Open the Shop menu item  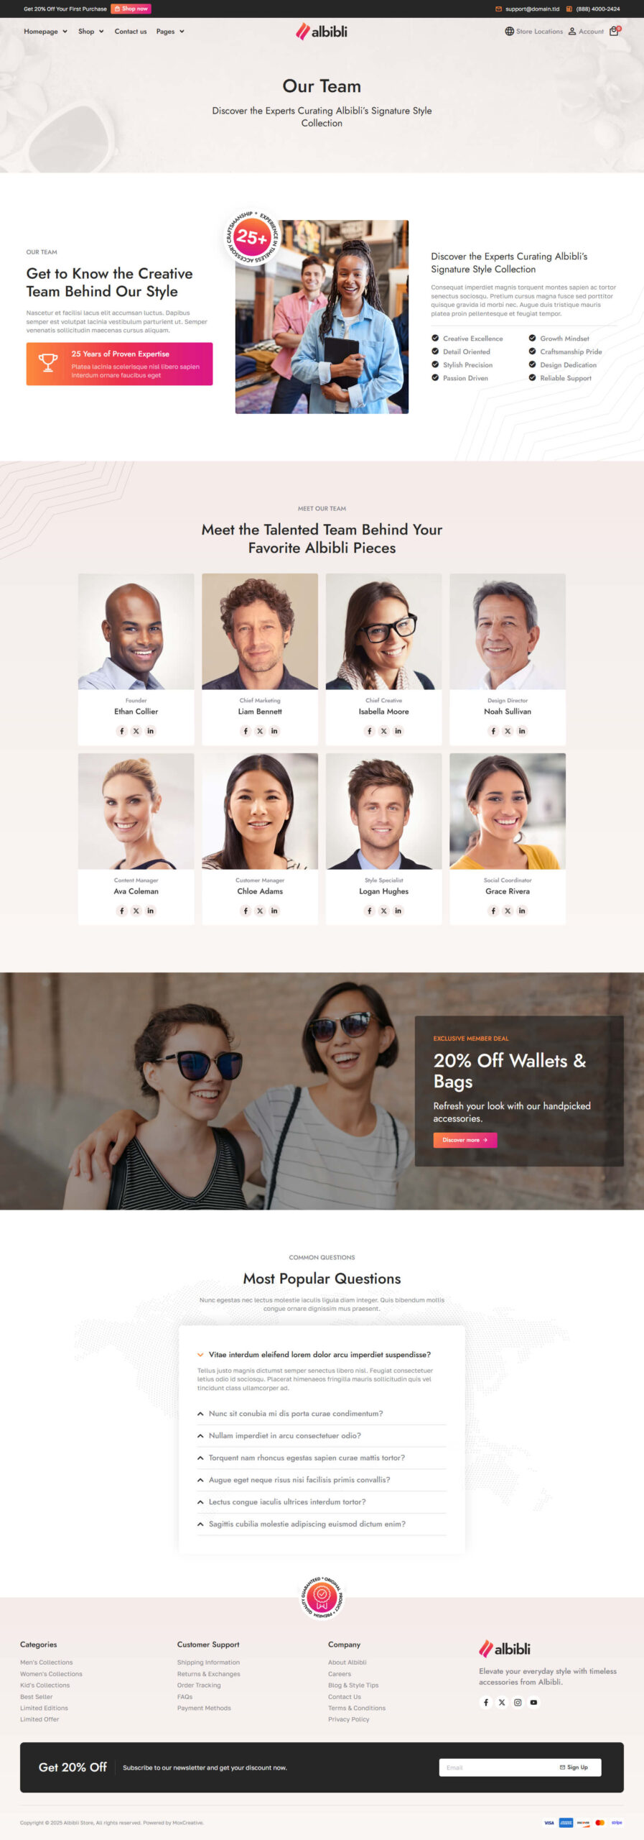(x=91, y=32)
